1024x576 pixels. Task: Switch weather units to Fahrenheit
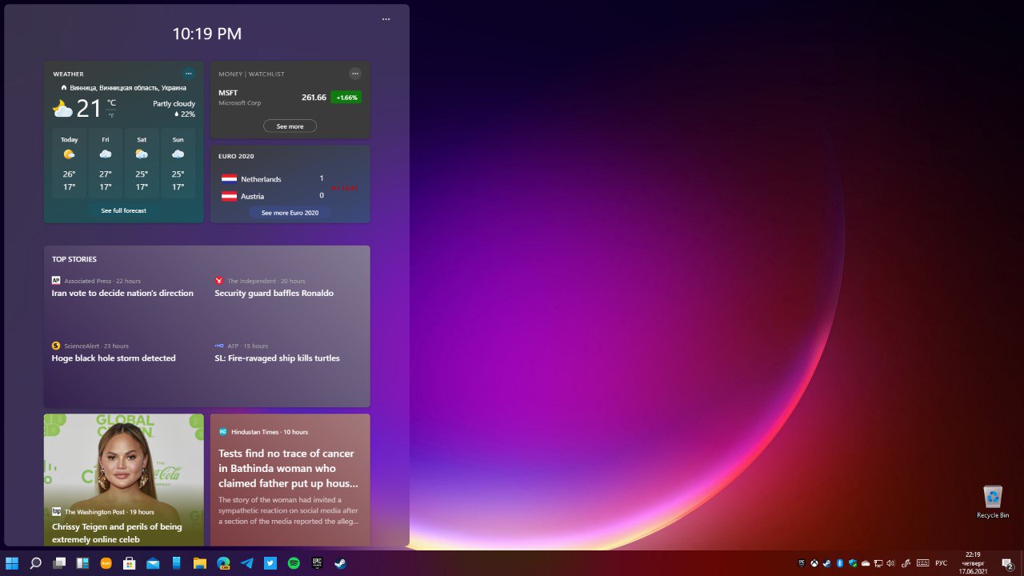tap(111, 115)
